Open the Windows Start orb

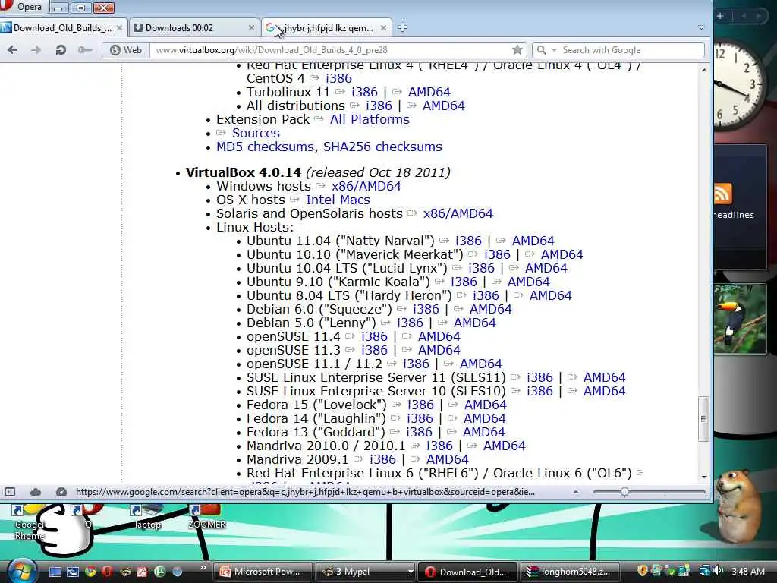coord(20,571)
